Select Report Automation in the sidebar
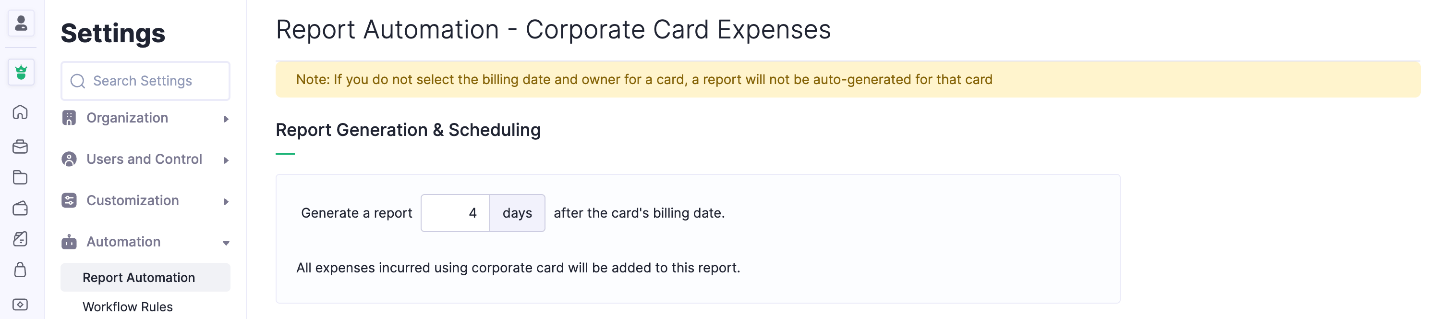The height and width of the screenshot is (319, 1429). (139, 277)
